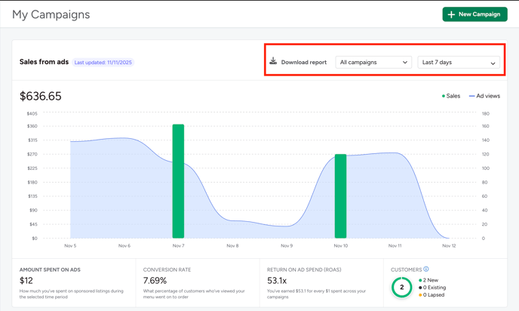This screenshot has width=519, height=311.
Task: Open the All campaigns dropdown
Action: pyautogui.click(x=373, y=63)
